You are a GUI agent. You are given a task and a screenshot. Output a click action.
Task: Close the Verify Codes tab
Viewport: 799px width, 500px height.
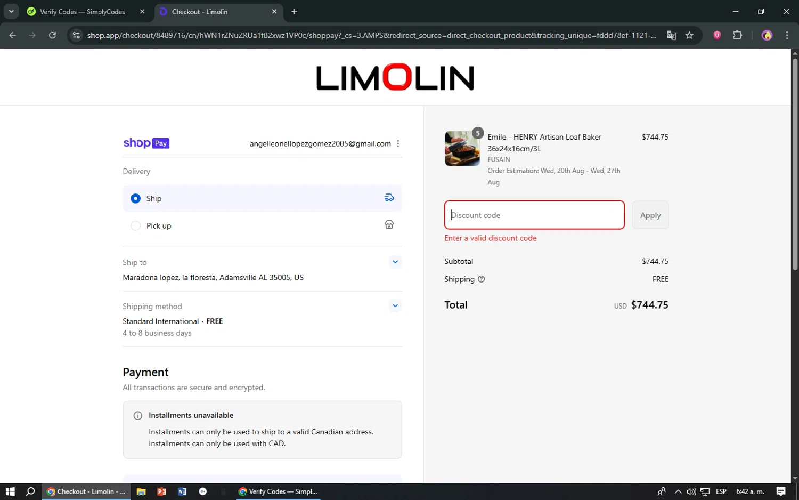point(142,12)
